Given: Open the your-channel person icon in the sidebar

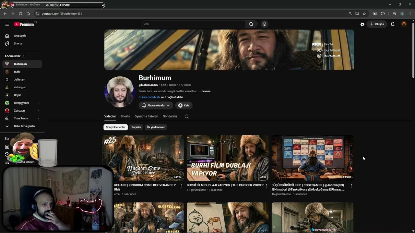Looking at the screenshot, I should [7, 147].
